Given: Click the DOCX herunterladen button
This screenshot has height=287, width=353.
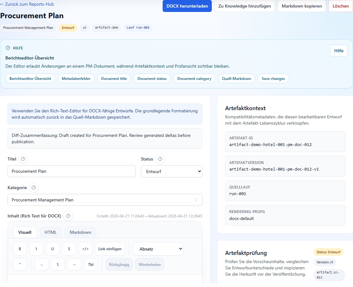Looking at the screenshot, I should pos(187,6).
